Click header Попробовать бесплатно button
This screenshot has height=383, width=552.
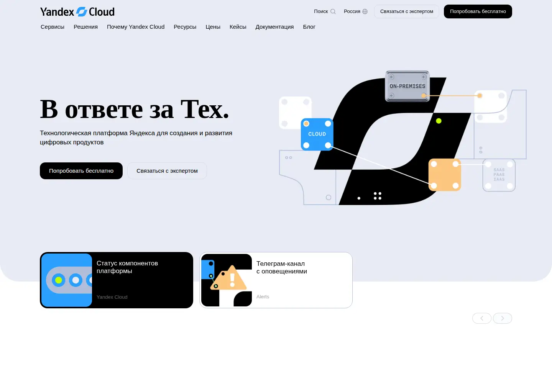tap(478, 11)
